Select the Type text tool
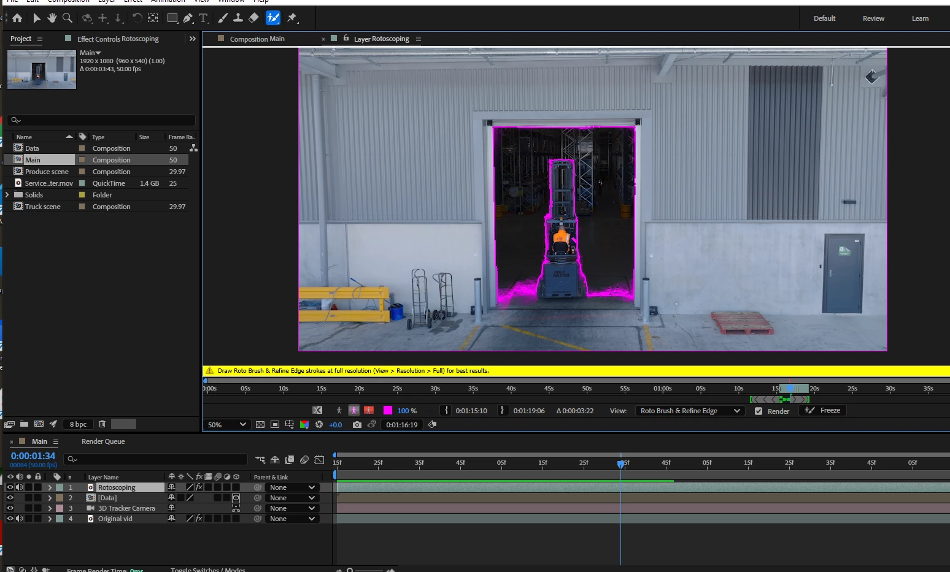Viewport: 950px width, 572px height. pyautogui.click(x=203, y=18)
